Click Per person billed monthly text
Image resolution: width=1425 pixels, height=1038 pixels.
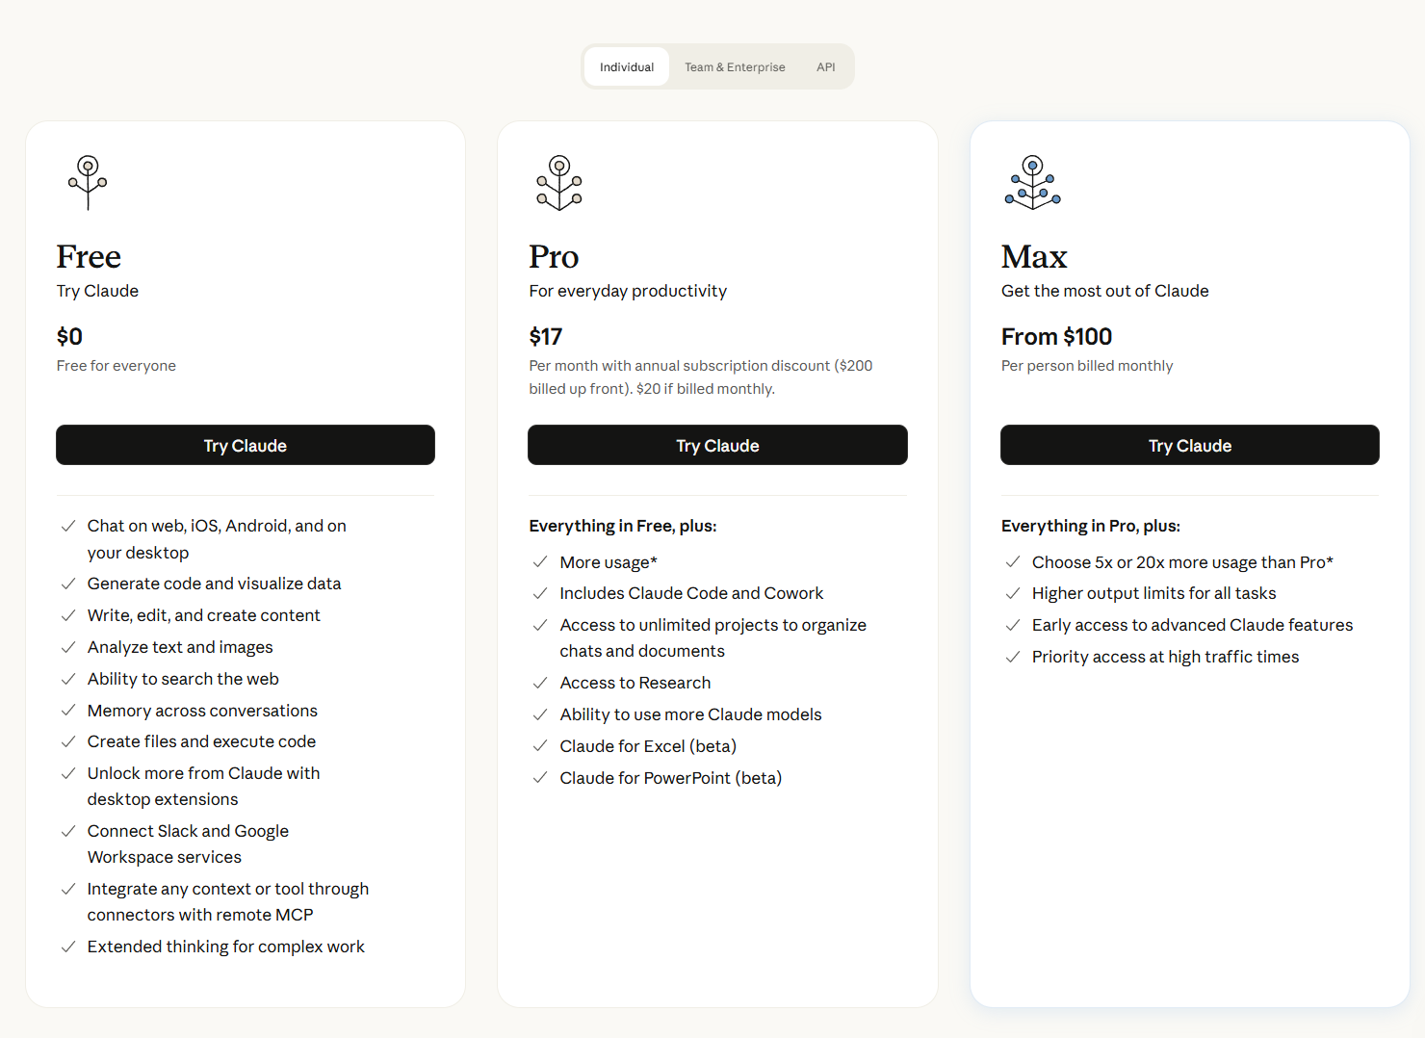tap(1087, 366)
